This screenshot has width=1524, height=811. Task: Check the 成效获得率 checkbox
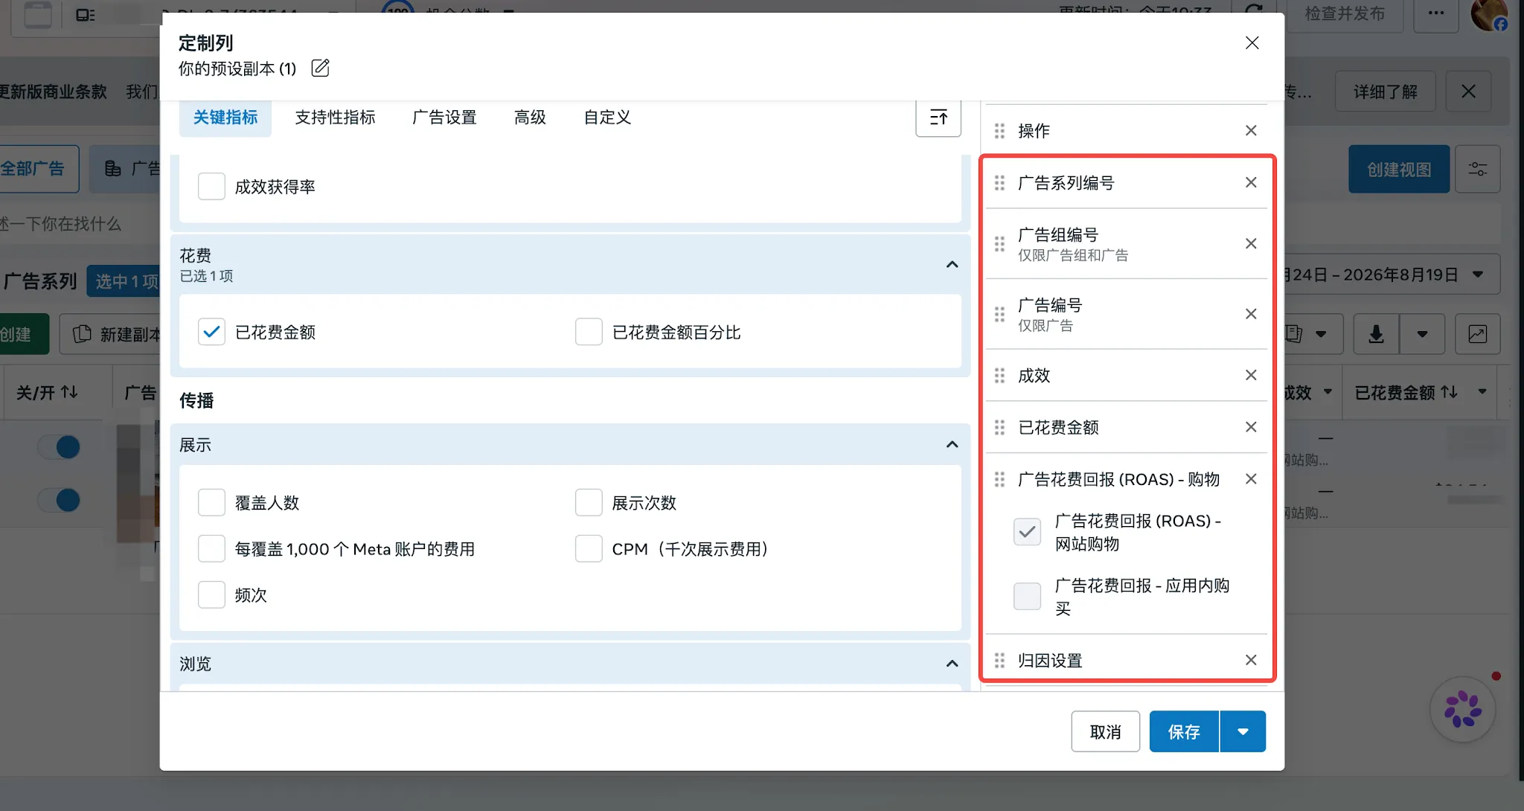[211, 187]
